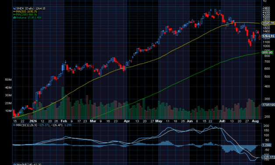
Task: Click the 2026 year label on date axis
Action: tap(33, 121)
